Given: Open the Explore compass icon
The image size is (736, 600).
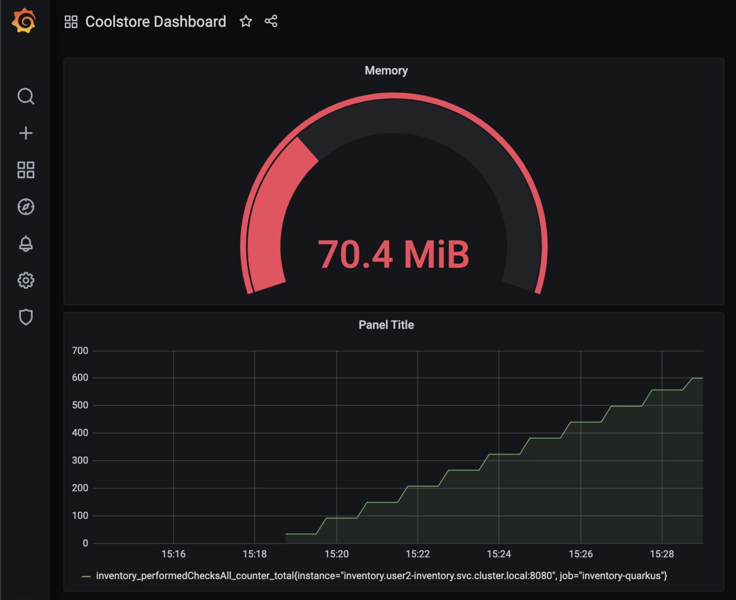Looking at the screenshot, I should pos(26,207).
